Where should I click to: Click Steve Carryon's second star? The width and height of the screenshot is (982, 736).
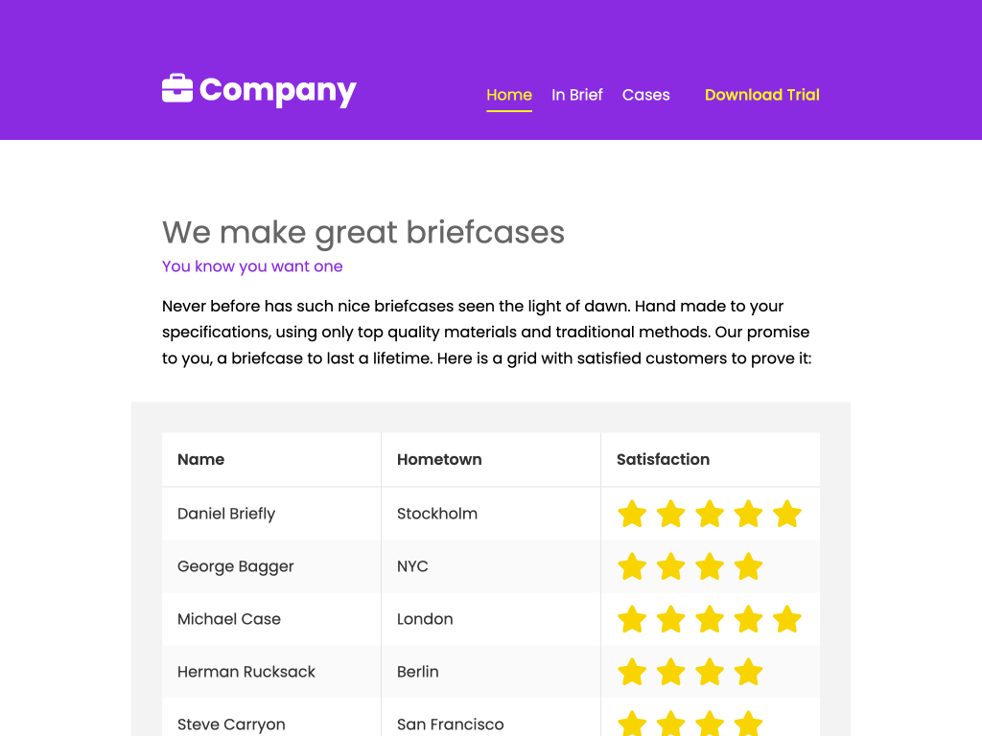(x=670, y=724)
